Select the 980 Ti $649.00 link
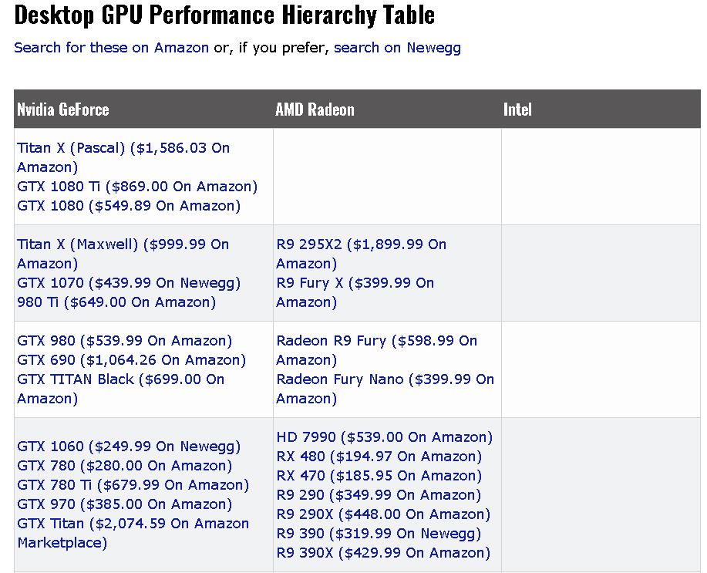 (116, 302)
